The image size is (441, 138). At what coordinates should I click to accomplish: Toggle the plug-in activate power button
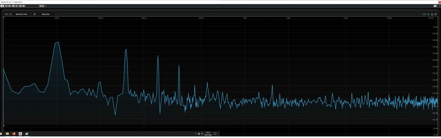[2, 6]
